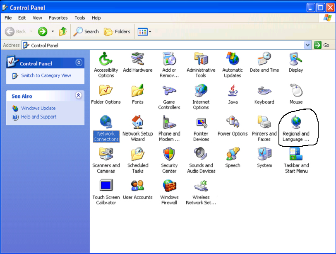
Task: Toggle the Folders toolbar button
Action: (117, 31)
